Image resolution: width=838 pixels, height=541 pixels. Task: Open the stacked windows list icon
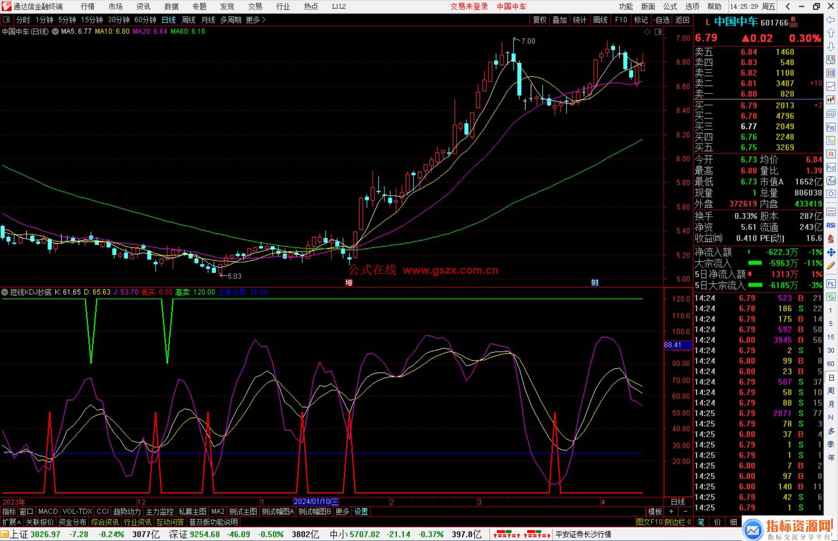coord(831,114)
